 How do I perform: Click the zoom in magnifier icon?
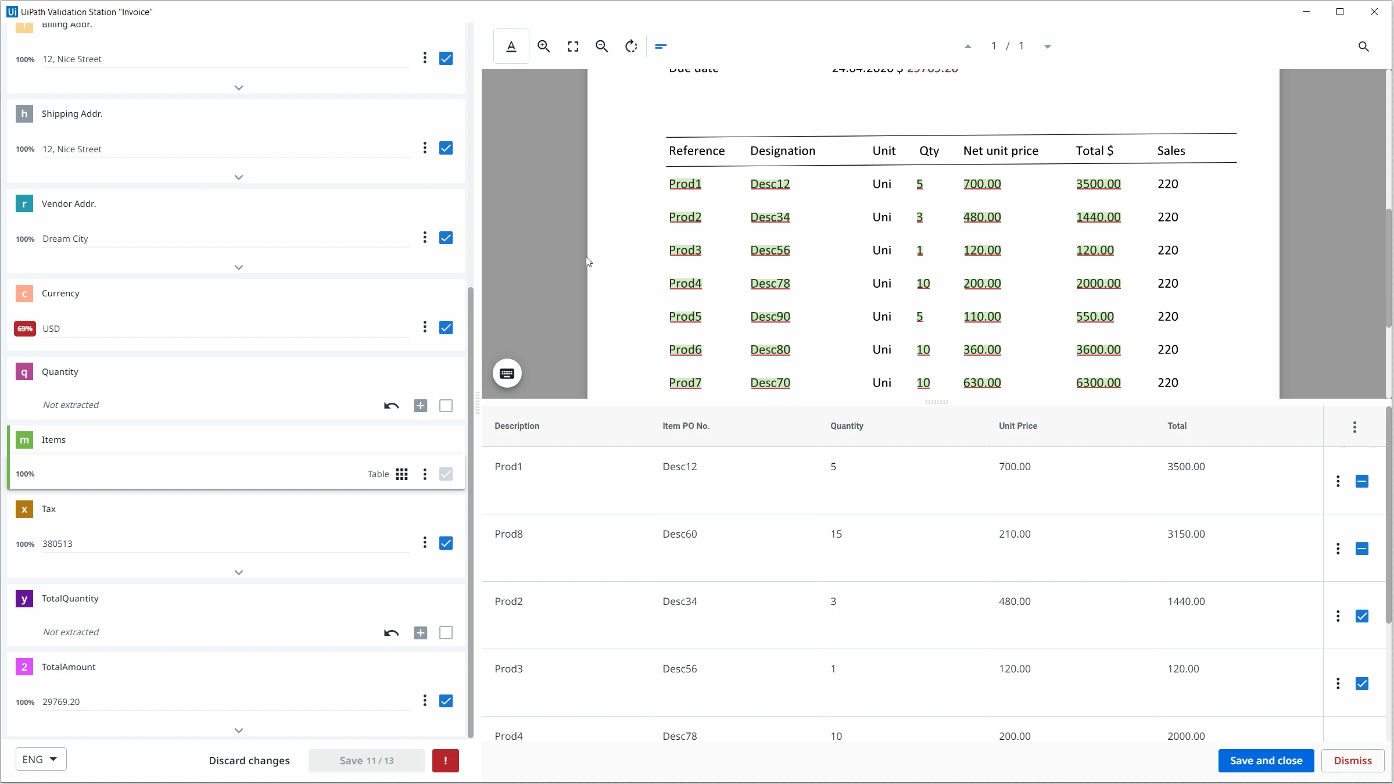coord(544,46)
